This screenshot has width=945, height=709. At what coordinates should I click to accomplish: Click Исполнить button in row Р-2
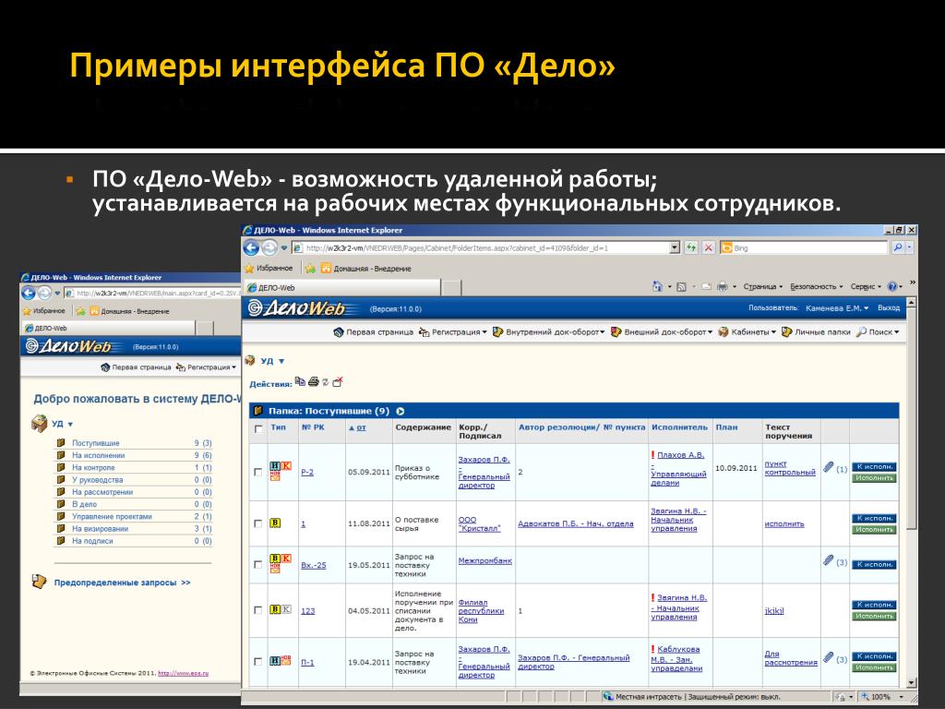874,478
